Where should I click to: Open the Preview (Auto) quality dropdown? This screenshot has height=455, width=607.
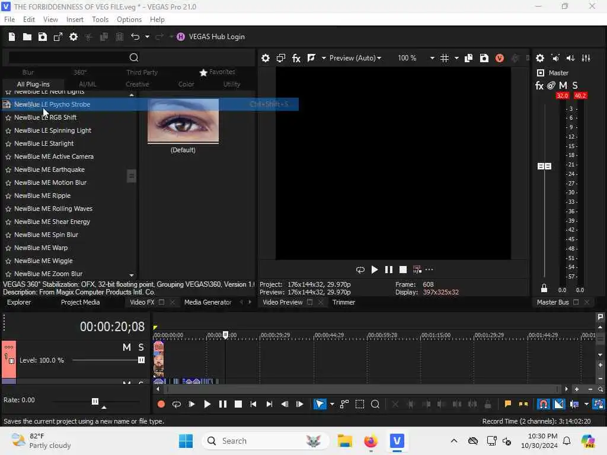[355, 58]
